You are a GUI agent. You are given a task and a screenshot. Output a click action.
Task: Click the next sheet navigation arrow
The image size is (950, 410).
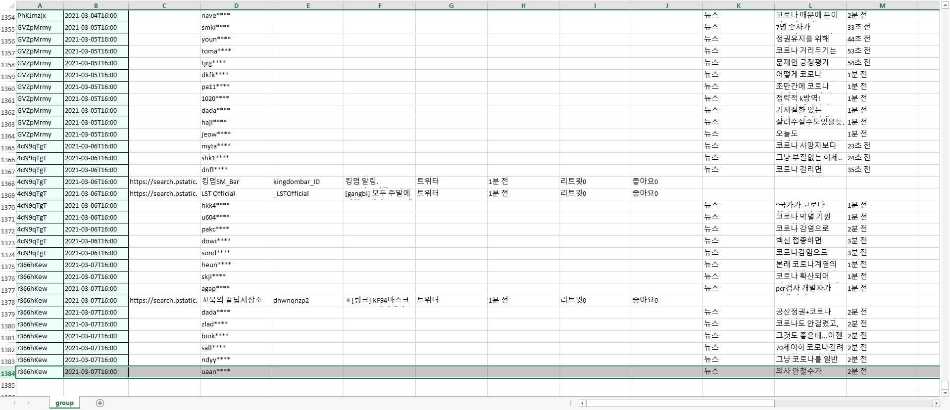point(28,403)
